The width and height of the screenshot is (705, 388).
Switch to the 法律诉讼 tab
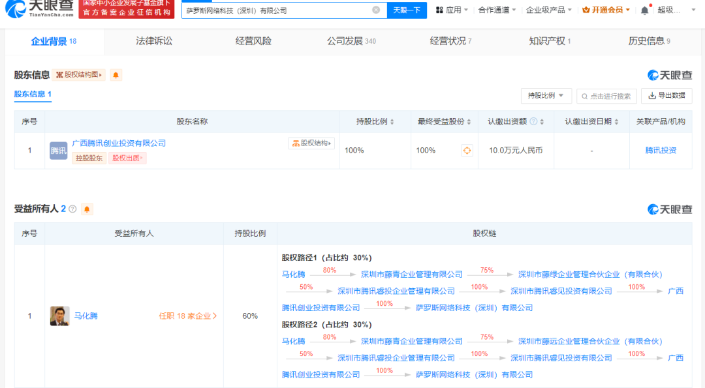click(x=154, y=41)
